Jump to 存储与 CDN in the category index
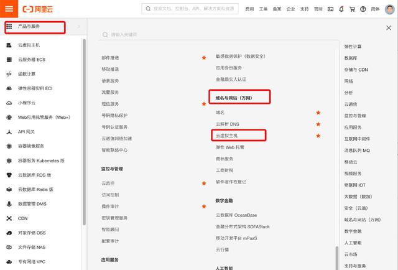This screenshot has height=270, width=398. [x=356, y=70]
